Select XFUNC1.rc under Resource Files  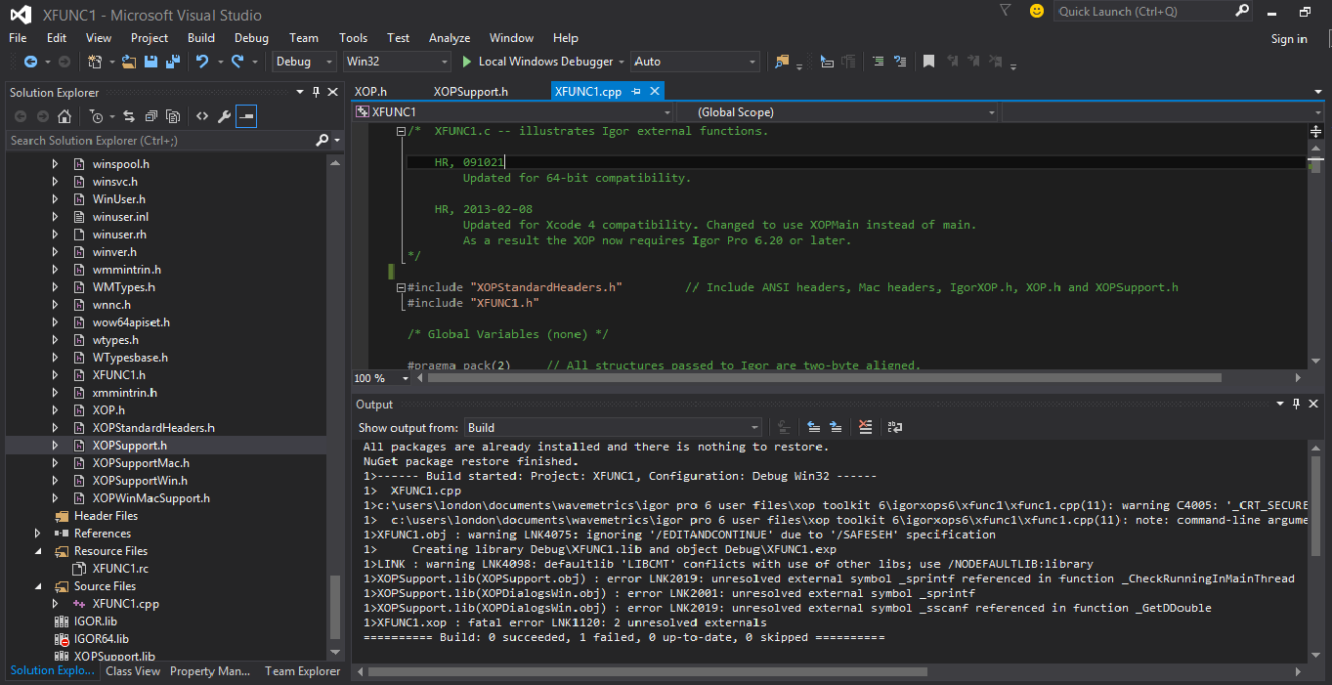click(x=120, y=569)
